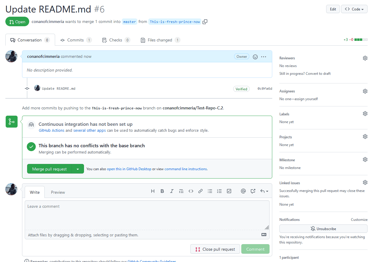Click the Verified commit badge
The height and width of the screenshot is (262, 375).
point(241,89)
